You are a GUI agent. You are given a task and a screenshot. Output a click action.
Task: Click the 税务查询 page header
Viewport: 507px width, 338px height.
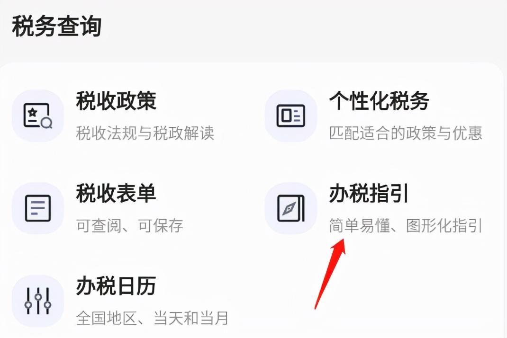pyautogui.click(x=57, y=27)
